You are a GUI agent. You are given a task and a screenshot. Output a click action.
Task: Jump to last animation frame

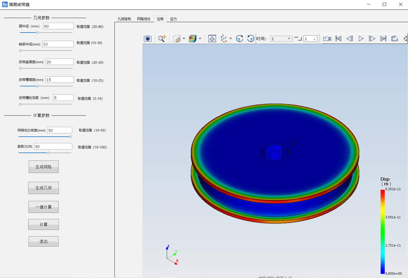click(x=383, y=39)
